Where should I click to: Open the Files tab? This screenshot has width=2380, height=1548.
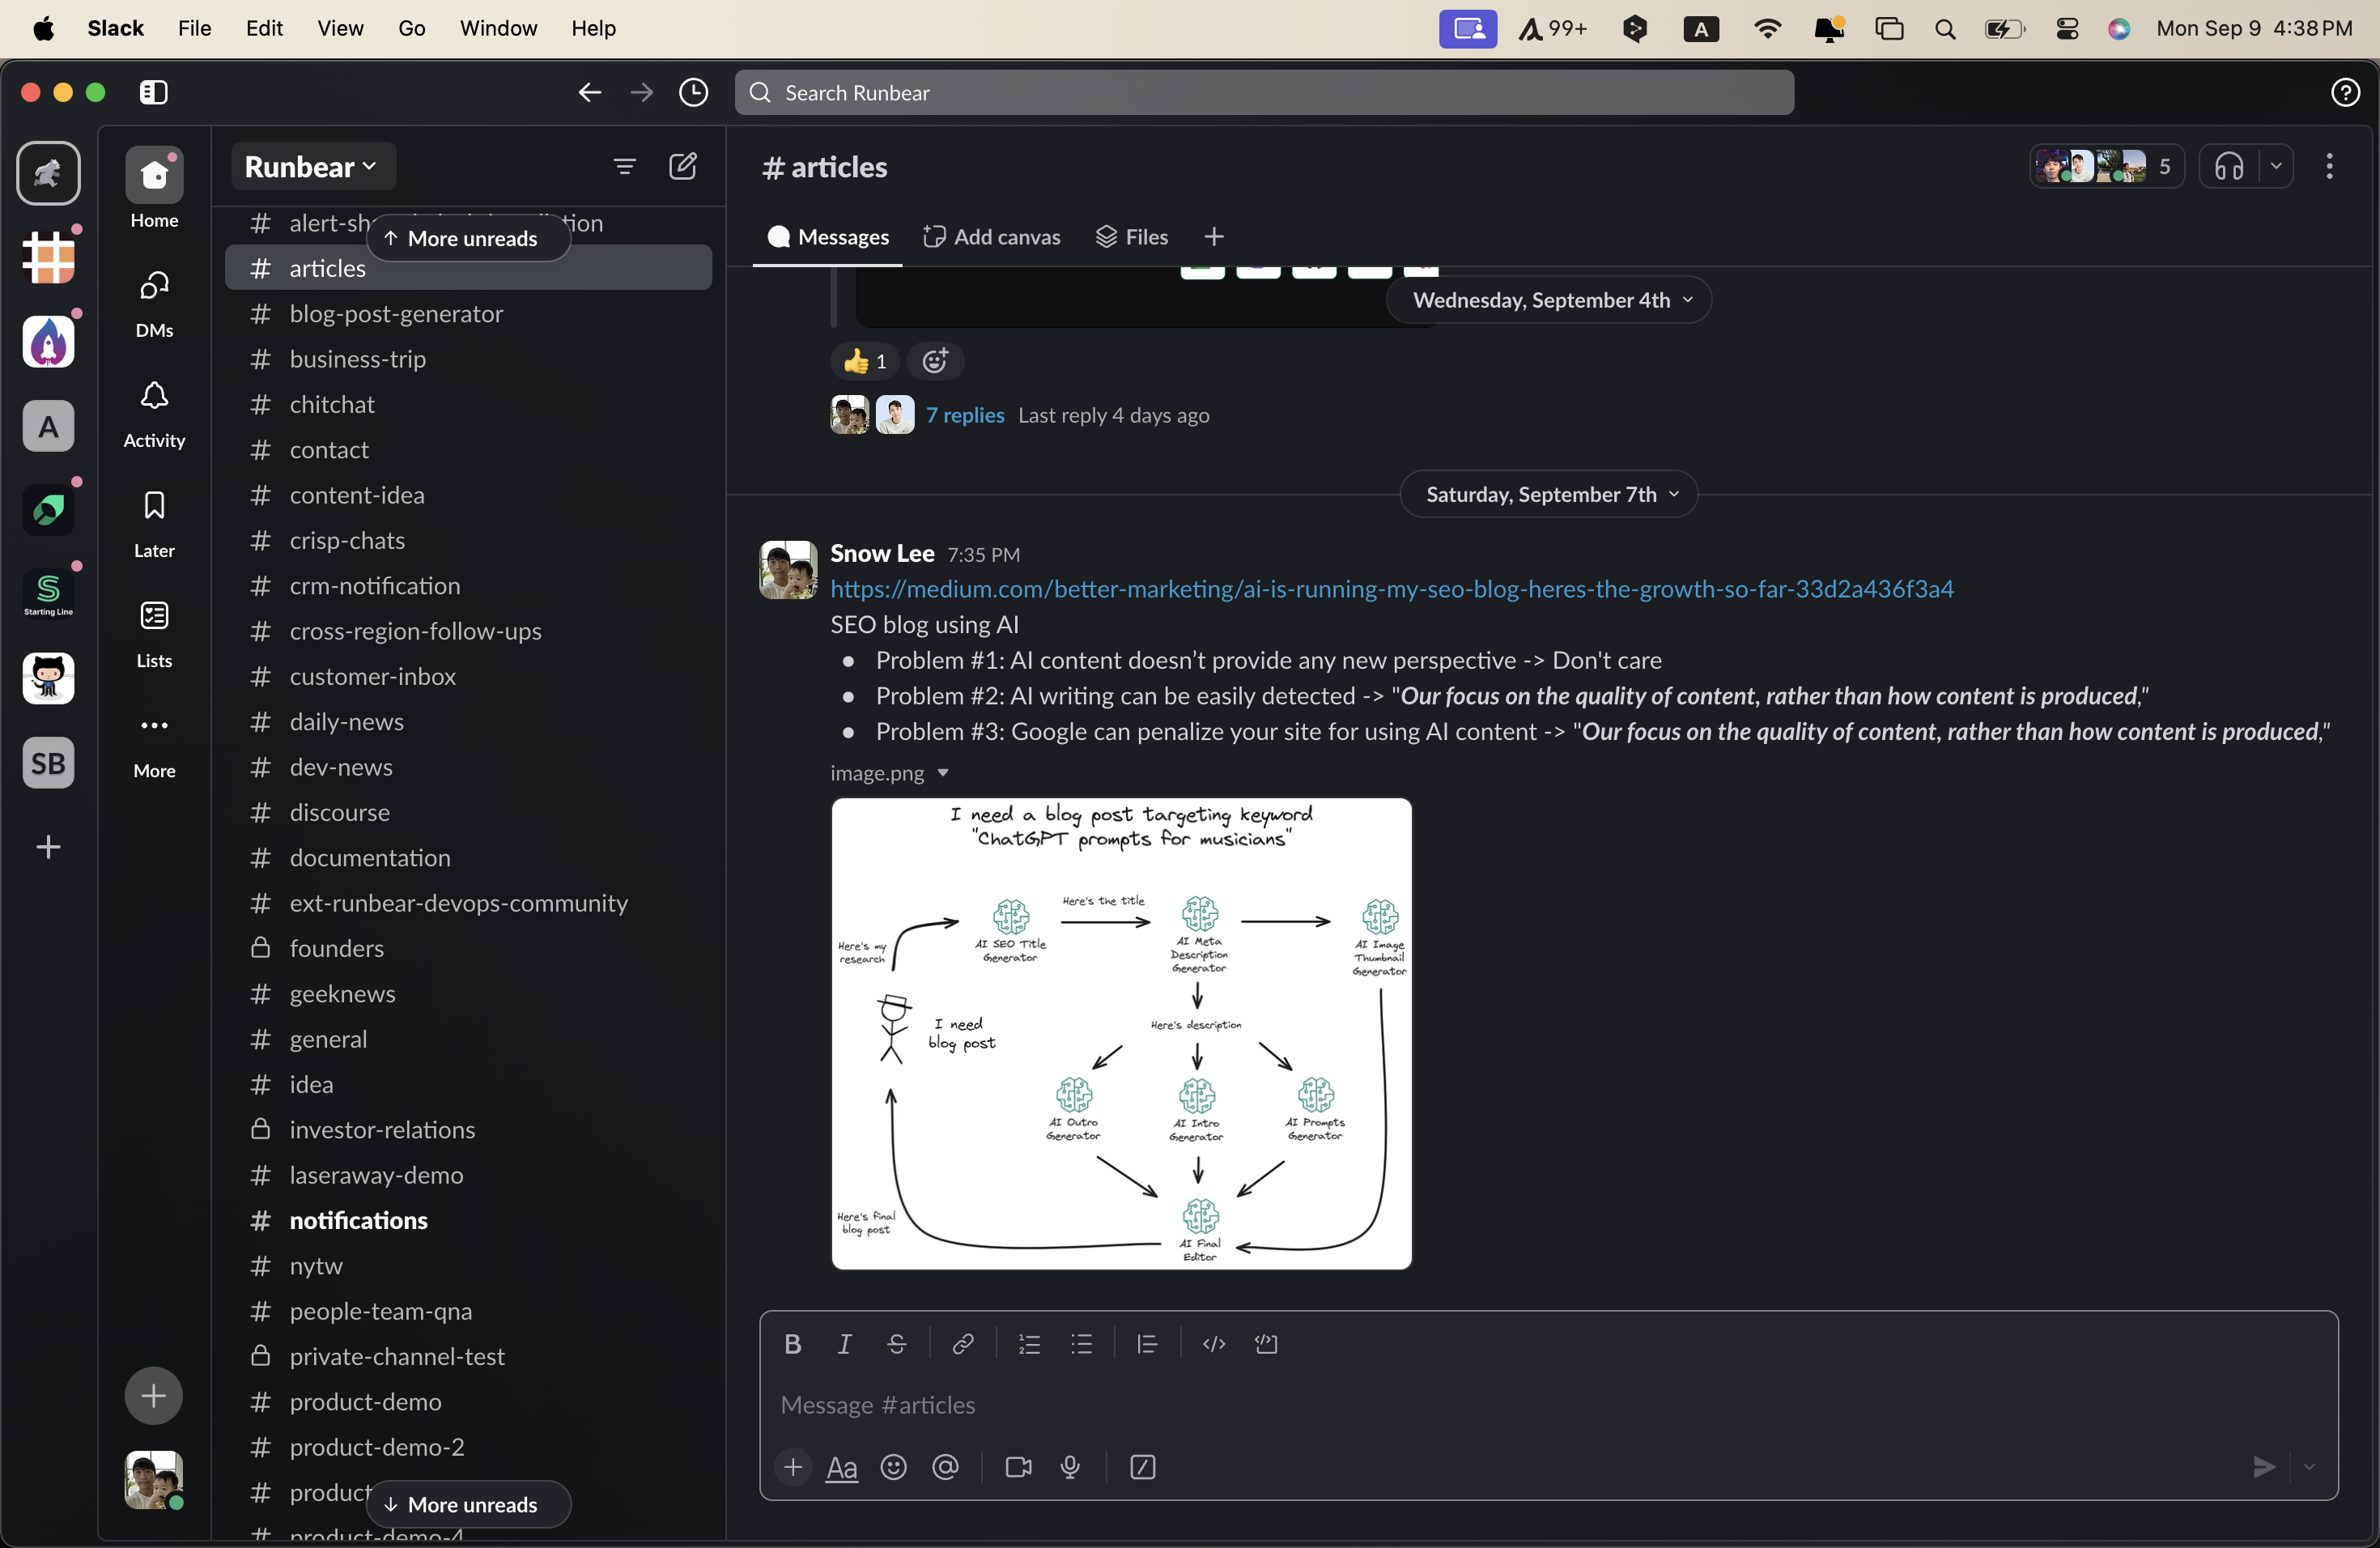(x=1132, y=237)
